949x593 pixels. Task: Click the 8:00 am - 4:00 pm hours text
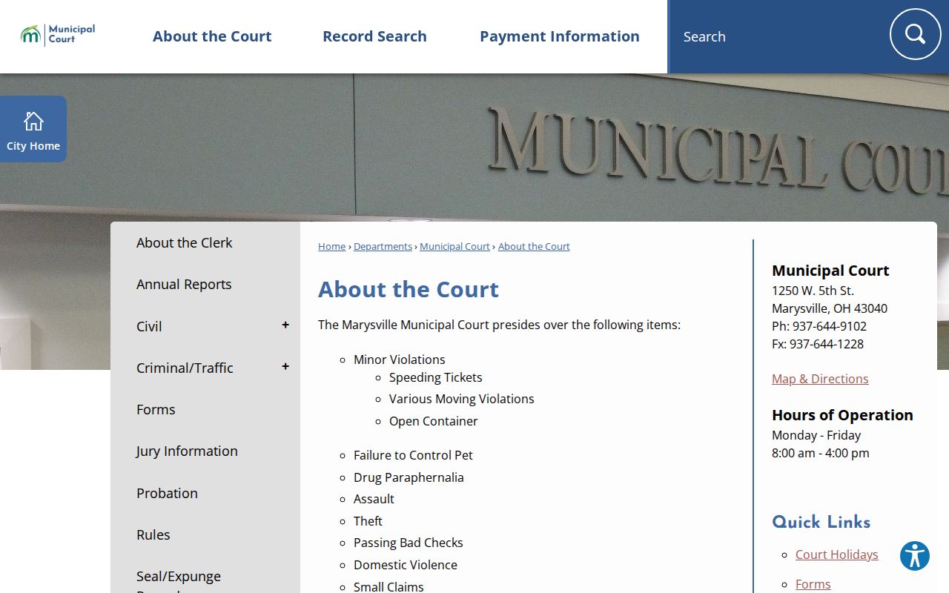[x=821, y=453]
